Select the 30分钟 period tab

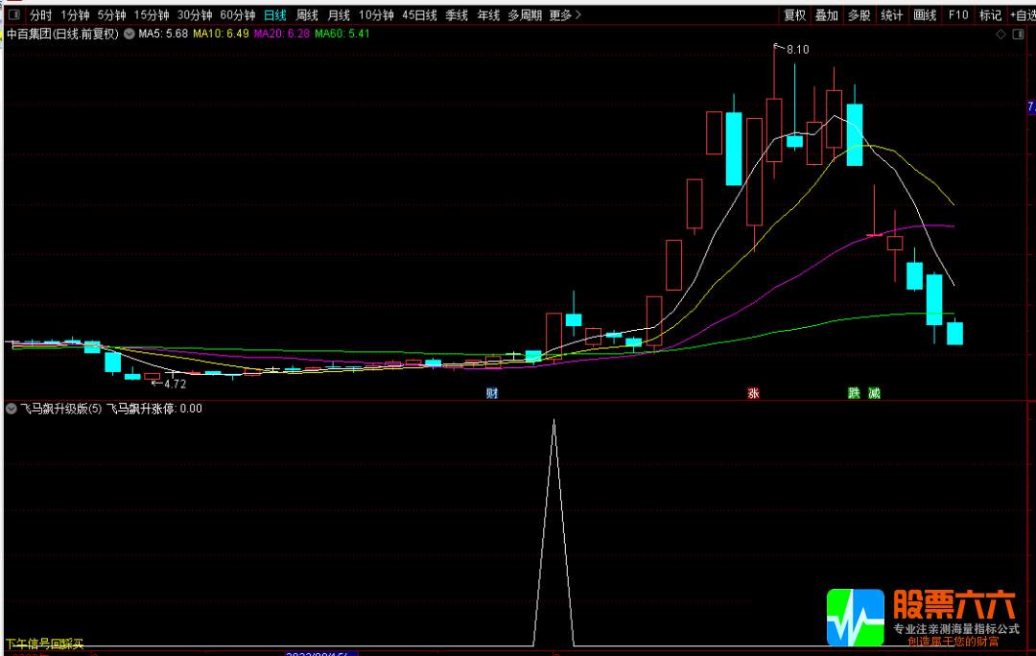click(x=194, y=14)
